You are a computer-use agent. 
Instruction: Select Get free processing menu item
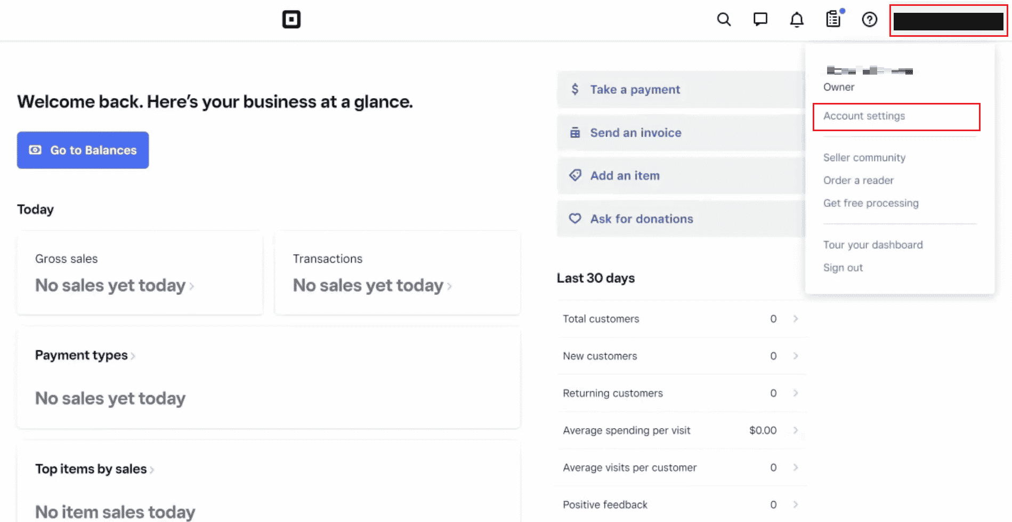coord(871,203)
